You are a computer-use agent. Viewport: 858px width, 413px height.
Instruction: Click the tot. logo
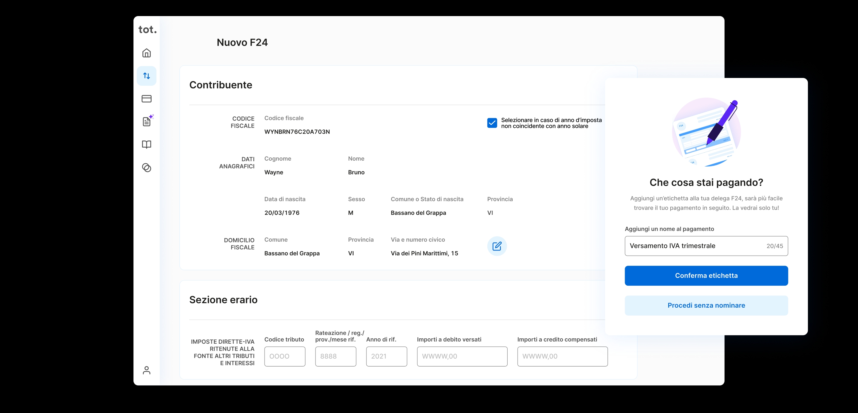point(147,30)
